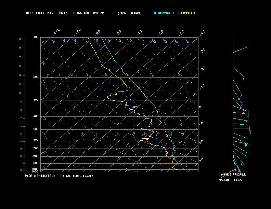Viewport: 271px width, 209px height.
Task: Click the 300 pressure level label
Action: [36, 100]
